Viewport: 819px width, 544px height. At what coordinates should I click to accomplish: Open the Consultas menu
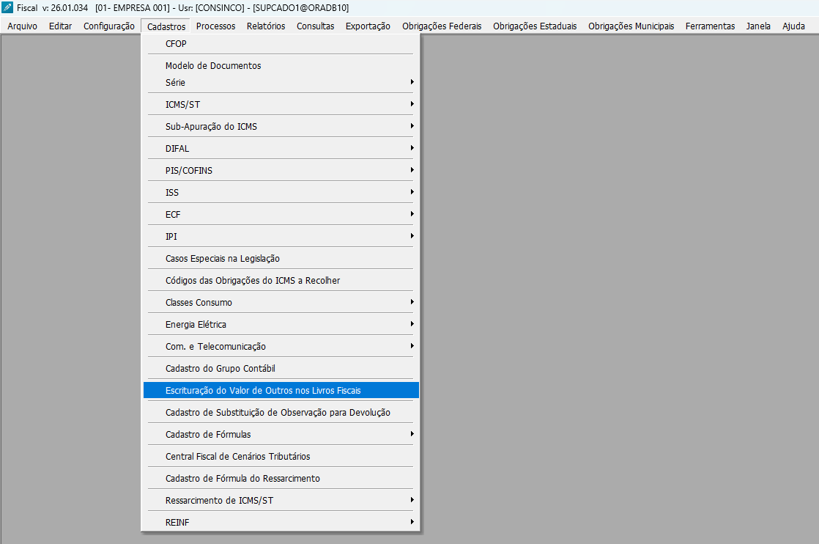coord(316,26)
